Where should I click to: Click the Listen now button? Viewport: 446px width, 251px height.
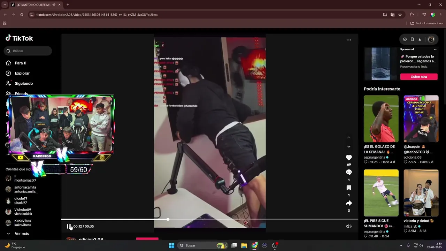pyautogui.click(x=419, y=77)
